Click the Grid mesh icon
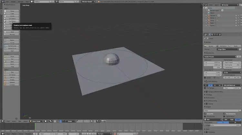242x135 pixels. pos(5,32)
